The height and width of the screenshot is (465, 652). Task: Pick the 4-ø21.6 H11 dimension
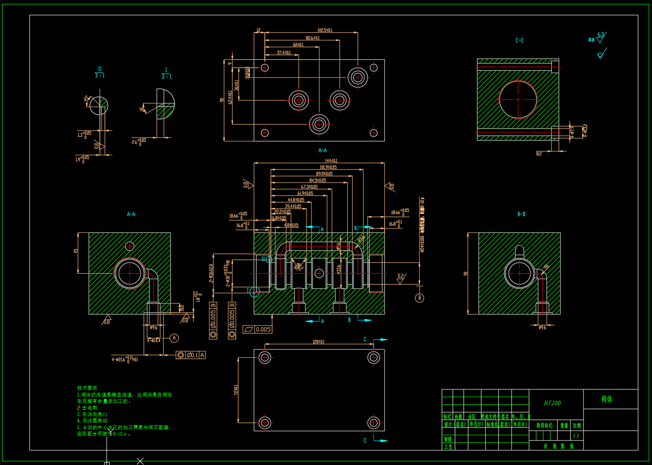125,359
